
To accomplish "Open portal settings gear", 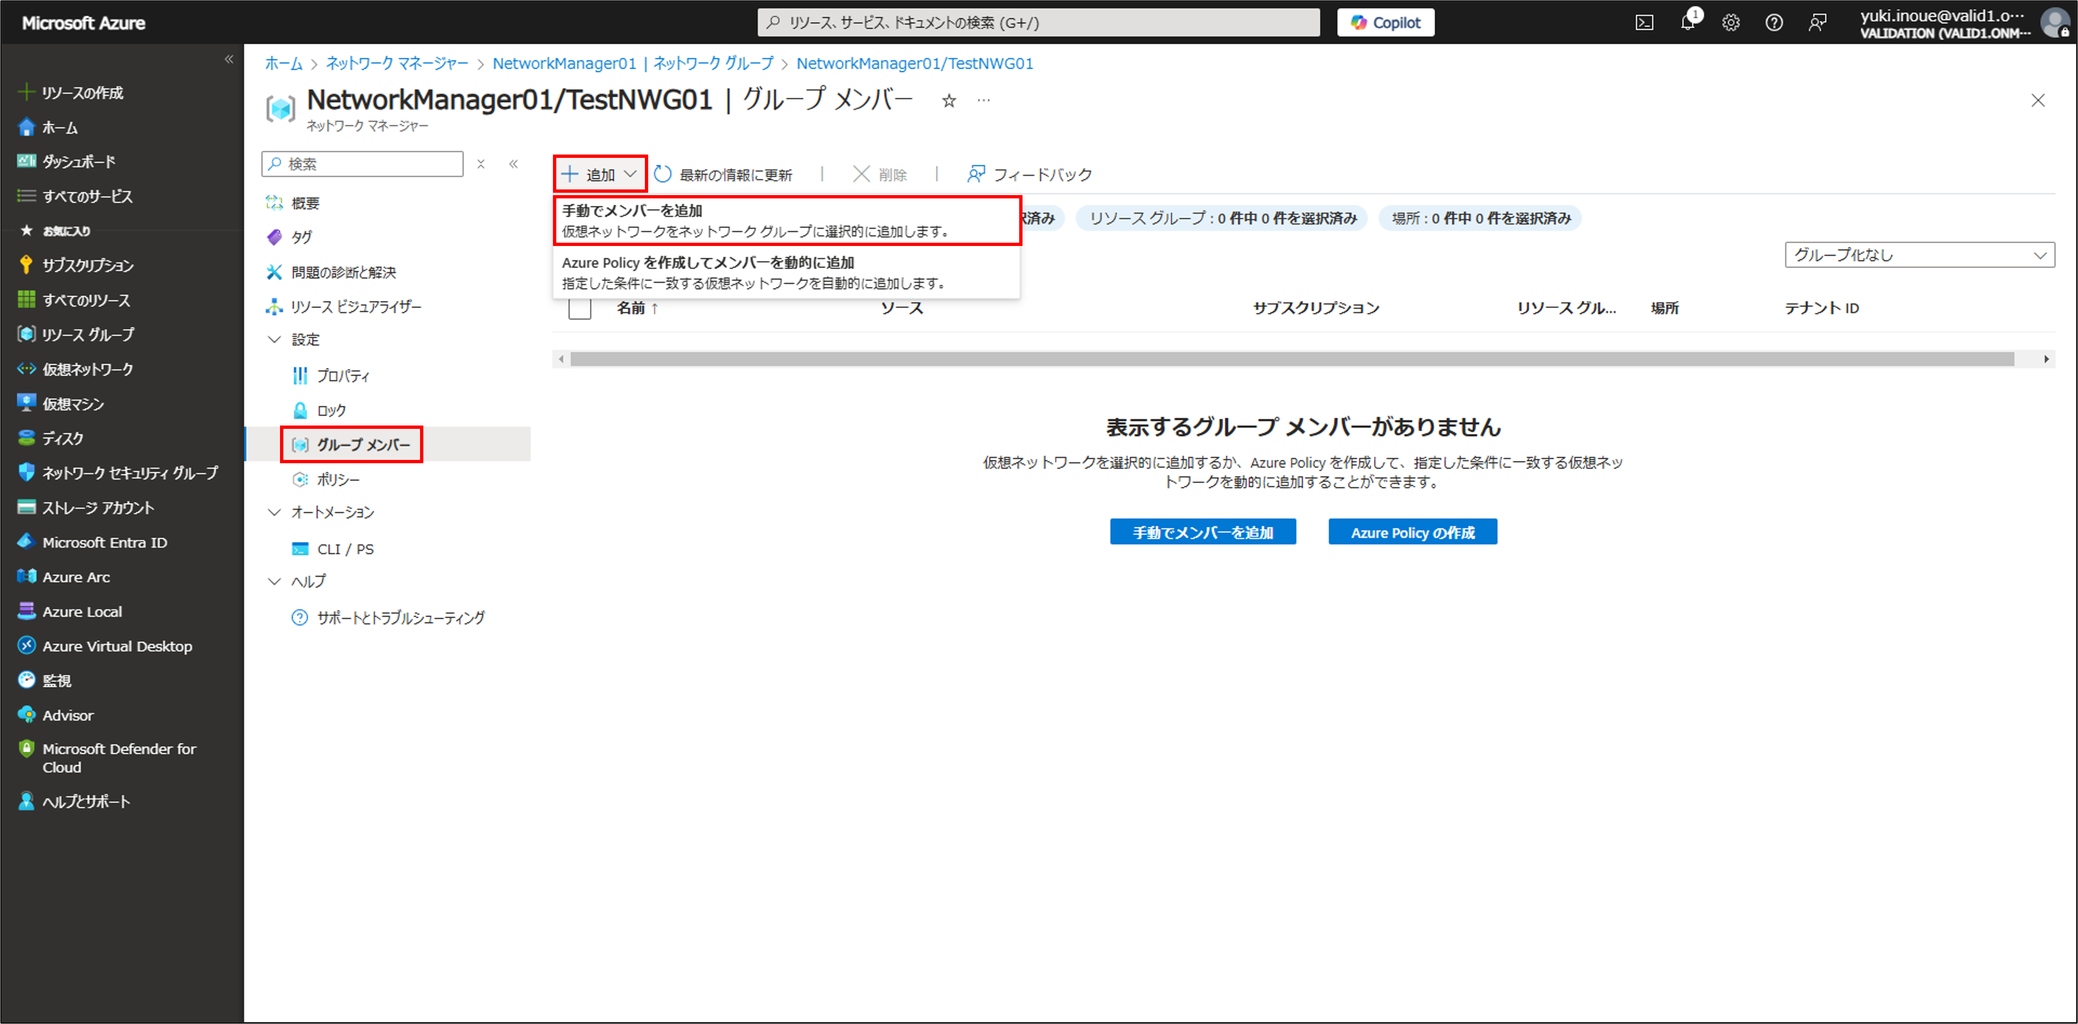I will click(x=1730, y=23).
